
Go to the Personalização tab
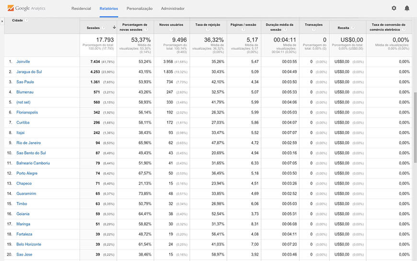tap(139, 9)
